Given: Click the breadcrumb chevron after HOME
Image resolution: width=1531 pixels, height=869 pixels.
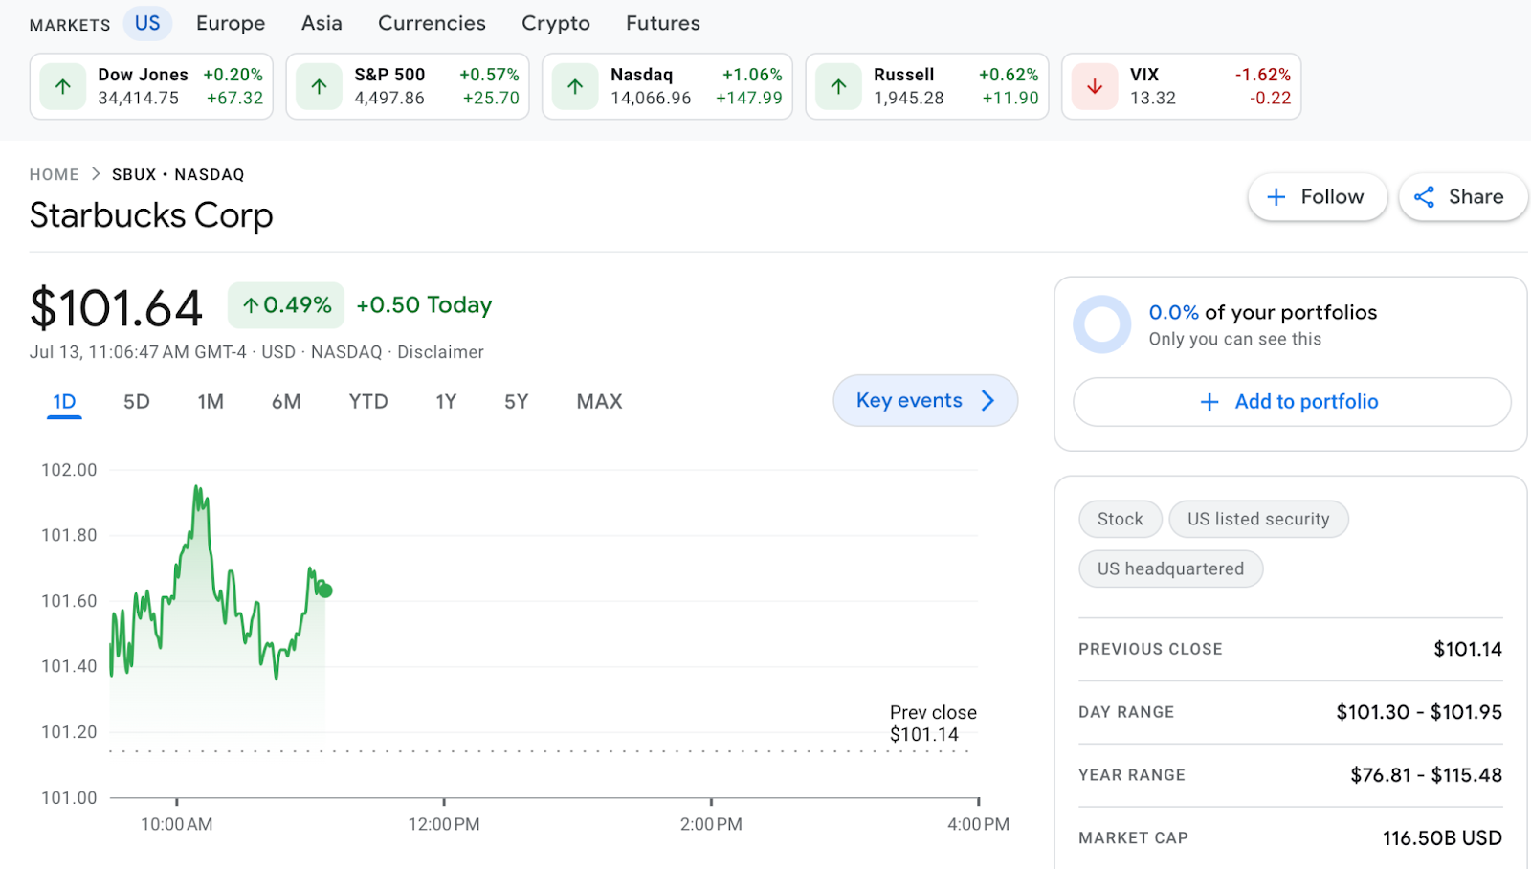Looking at the screenshot, I should click(x=96, y=174).
